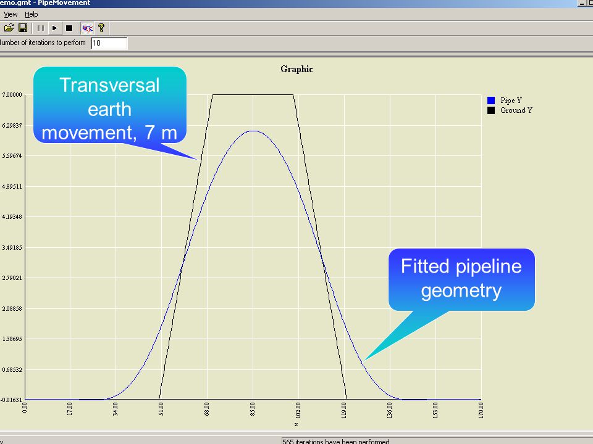The image size is (593, 444).
Task: Click the y-axis value -0.01631
Action: point(12,400)
